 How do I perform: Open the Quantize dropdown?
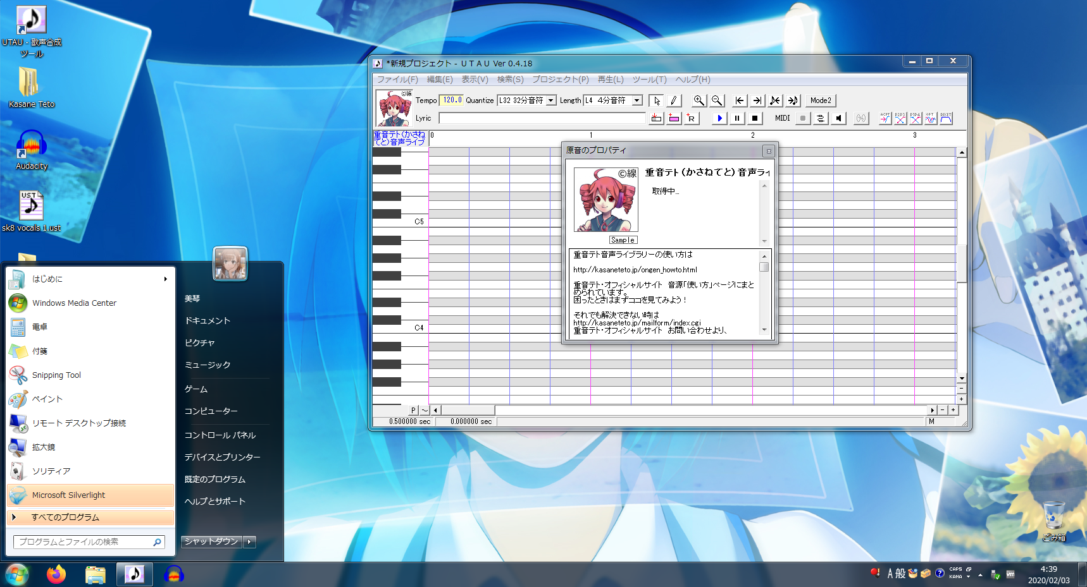tap(551, 100)
